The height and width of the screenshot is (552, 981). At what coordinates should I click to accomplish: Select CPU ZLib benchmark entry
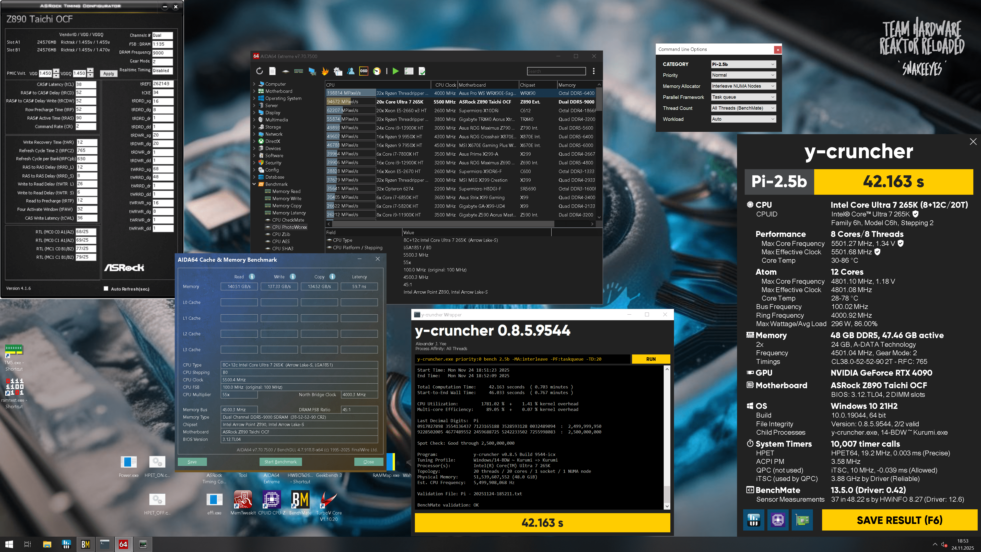click(281, 234)
